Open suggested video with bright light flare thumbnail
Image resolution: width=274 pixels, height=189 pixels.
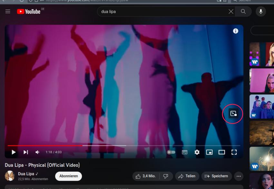tap(262, 159)
